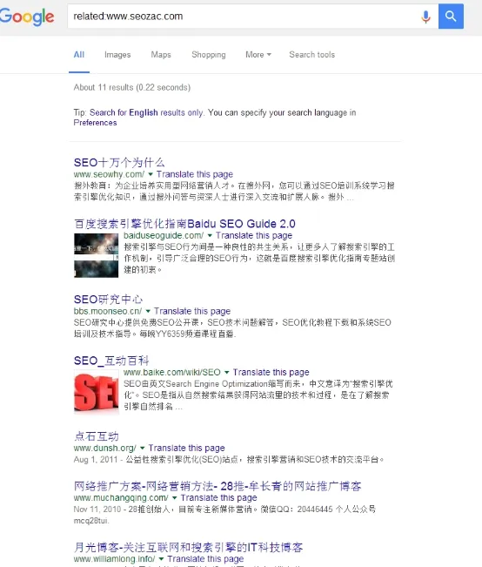Click the Baidu SEO Guide result thumbnail

(96, 255)
